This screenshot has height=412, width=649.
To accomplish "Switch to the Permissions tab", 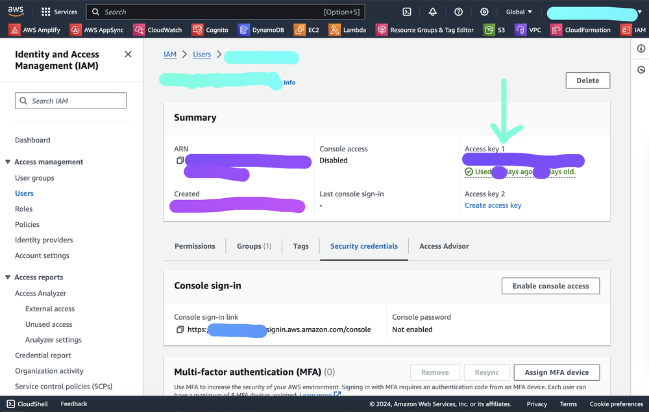I will (195, 246).
